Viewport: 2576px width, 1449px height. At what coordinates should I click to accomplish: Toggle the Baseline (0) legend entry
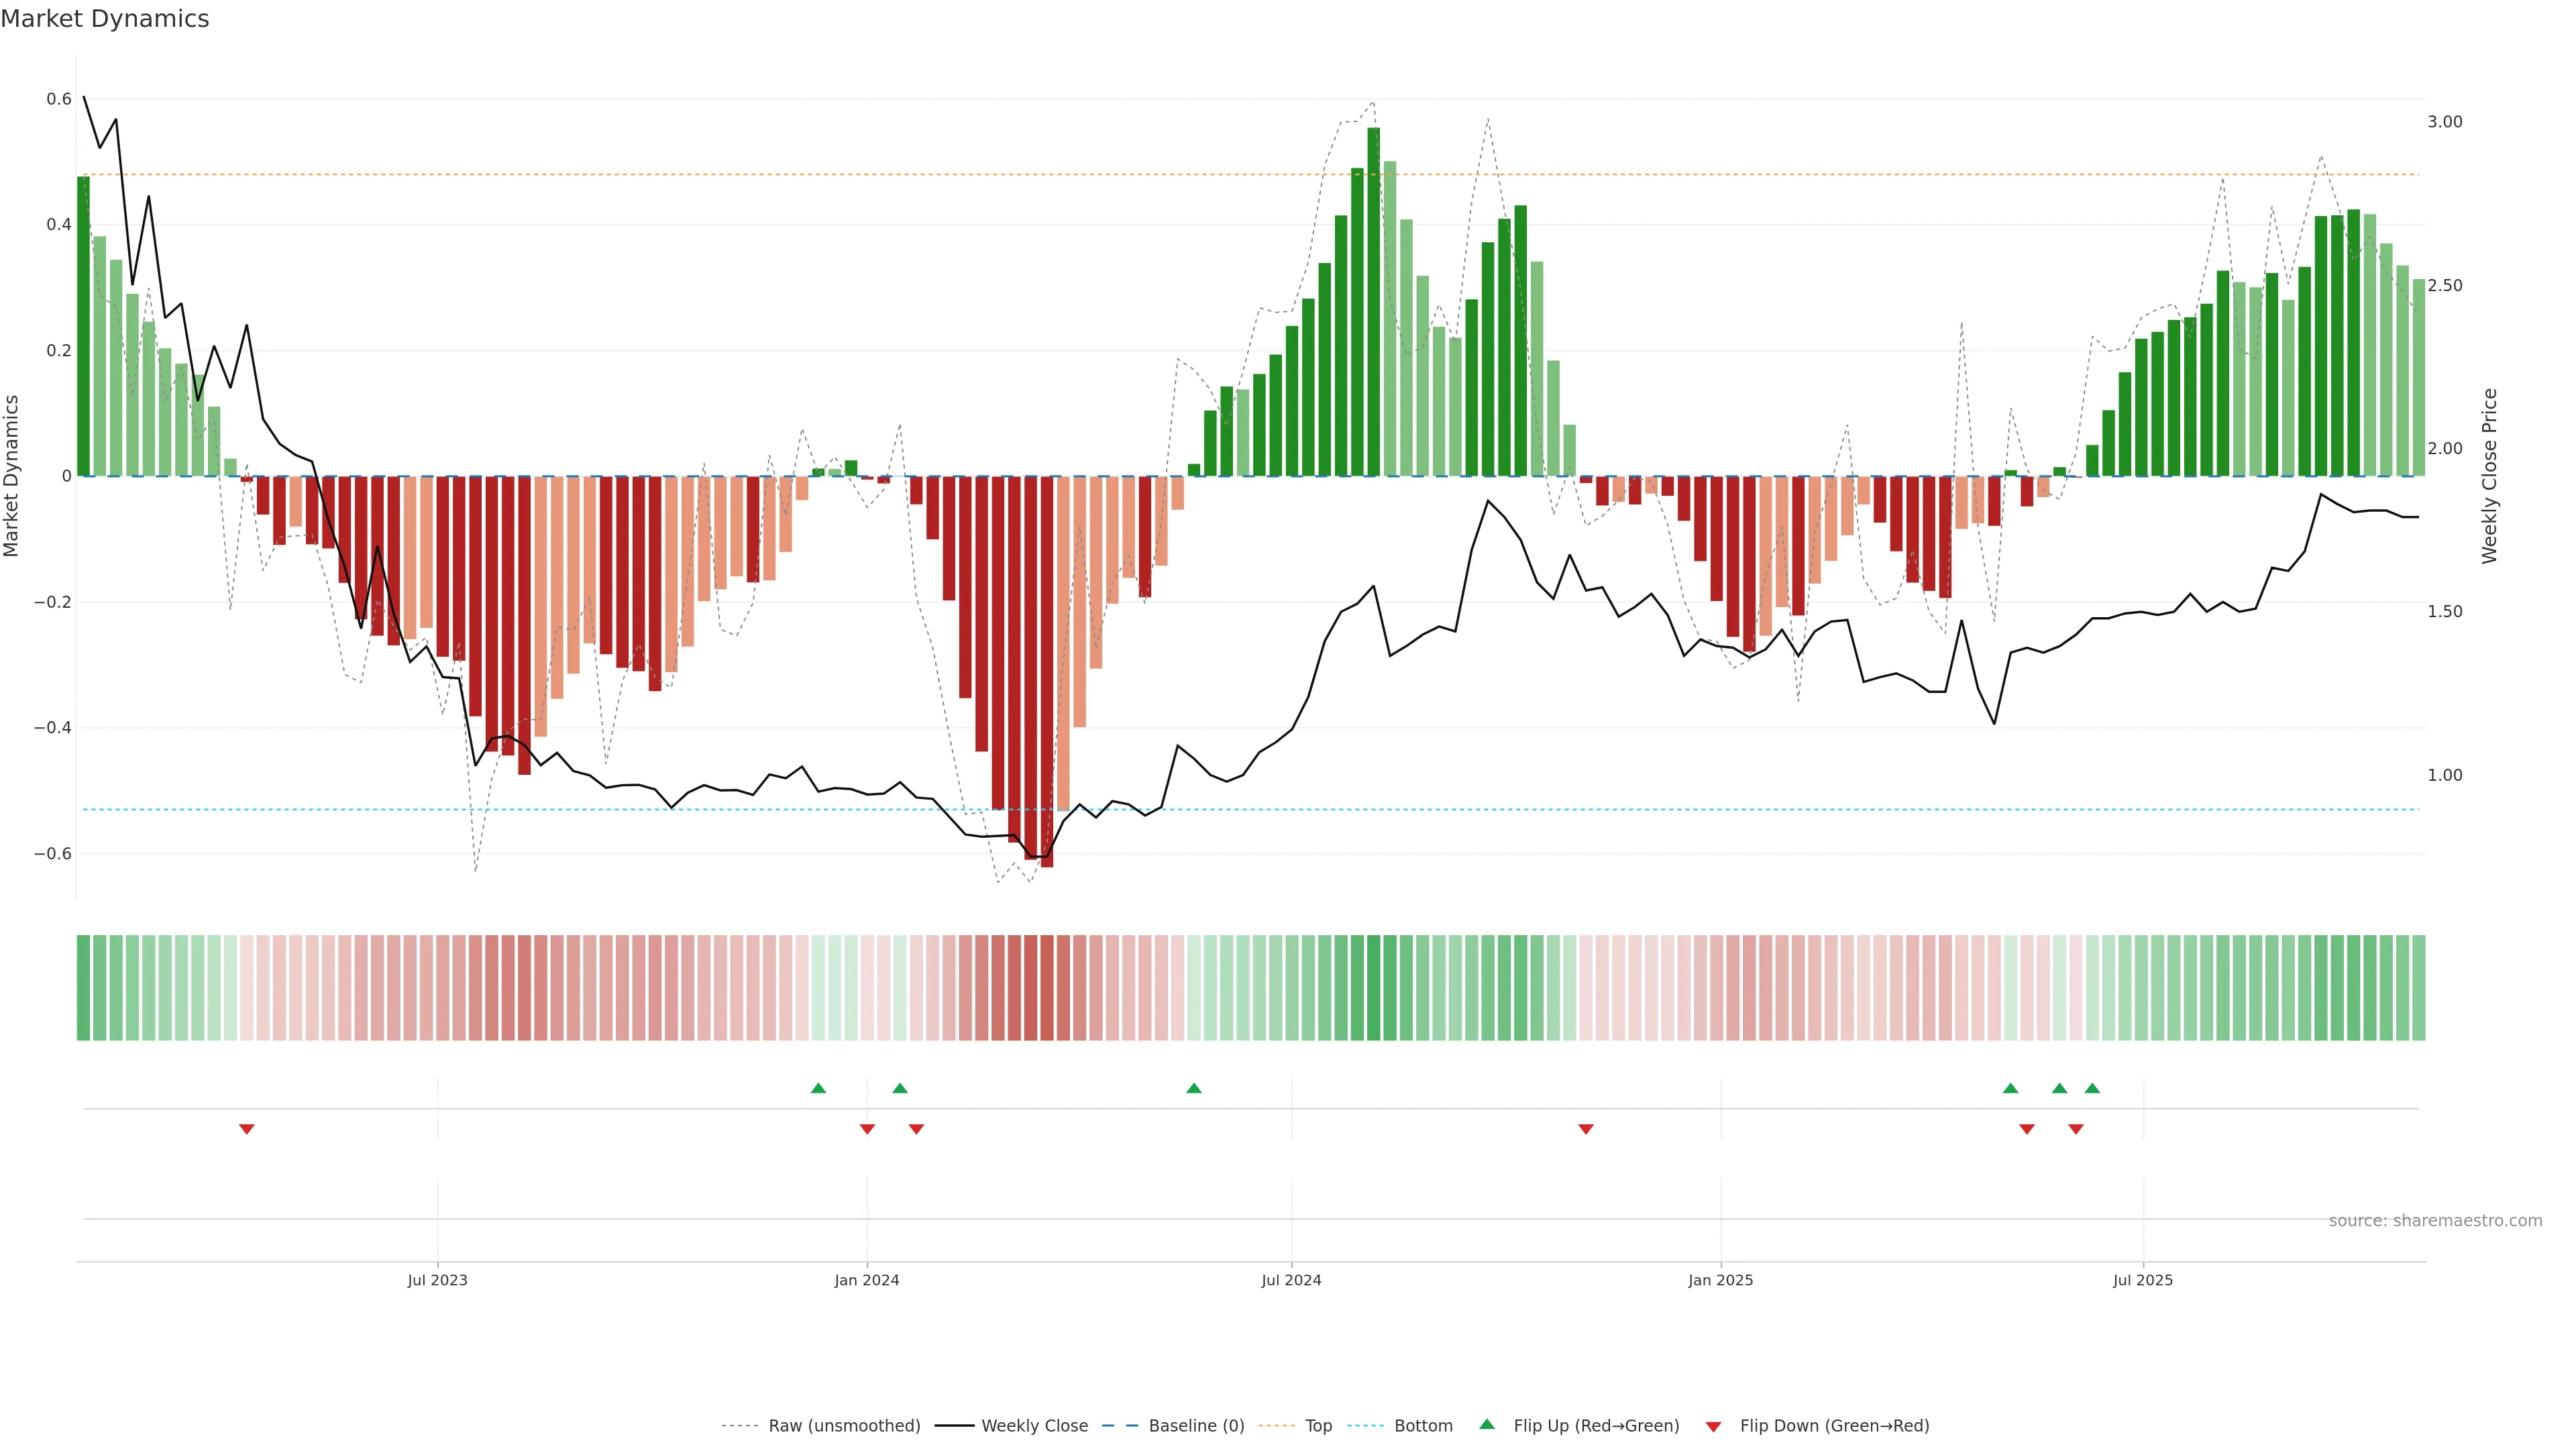(1196, 1426)
